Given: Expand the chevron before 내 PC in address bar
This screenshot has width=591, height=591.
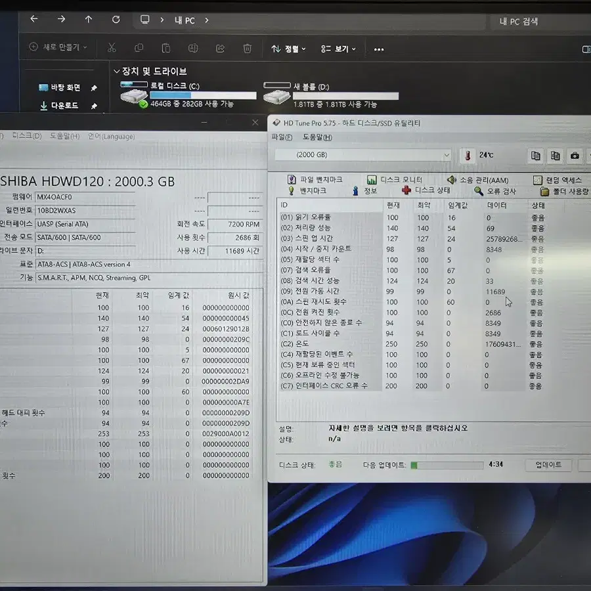Looking at the screenshot, I should (162, 20).
